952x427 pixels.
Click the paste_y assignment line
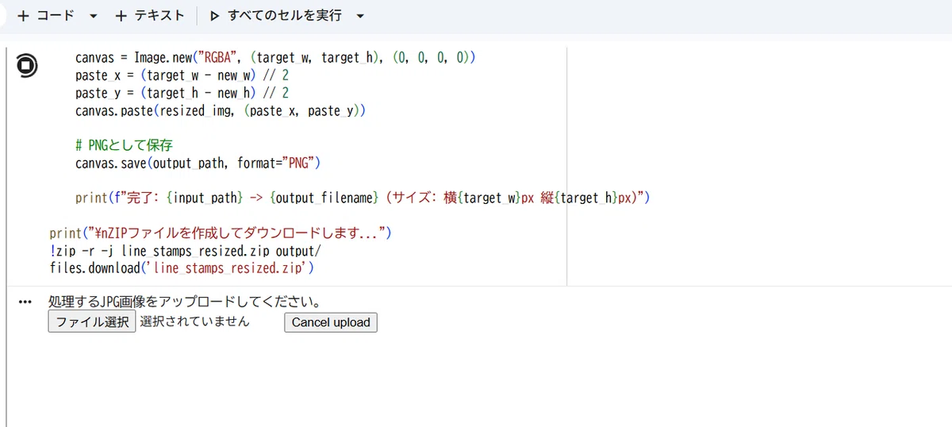point(182,93)
